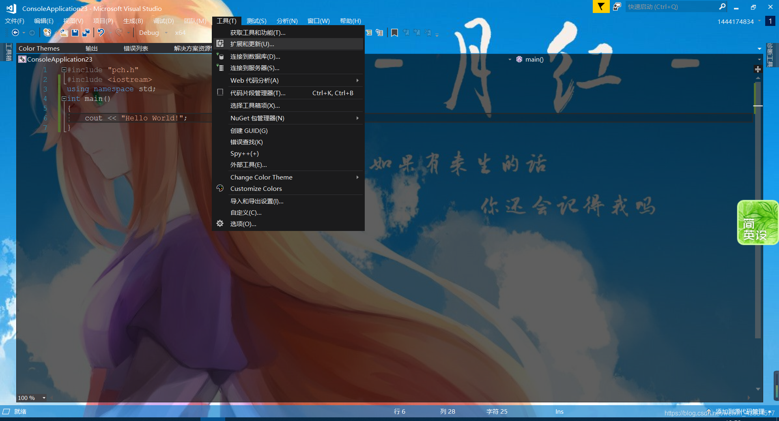Click the open file folder icon
Image resolution: width=779 pixels, height=421 pixels.
point(64,32)
